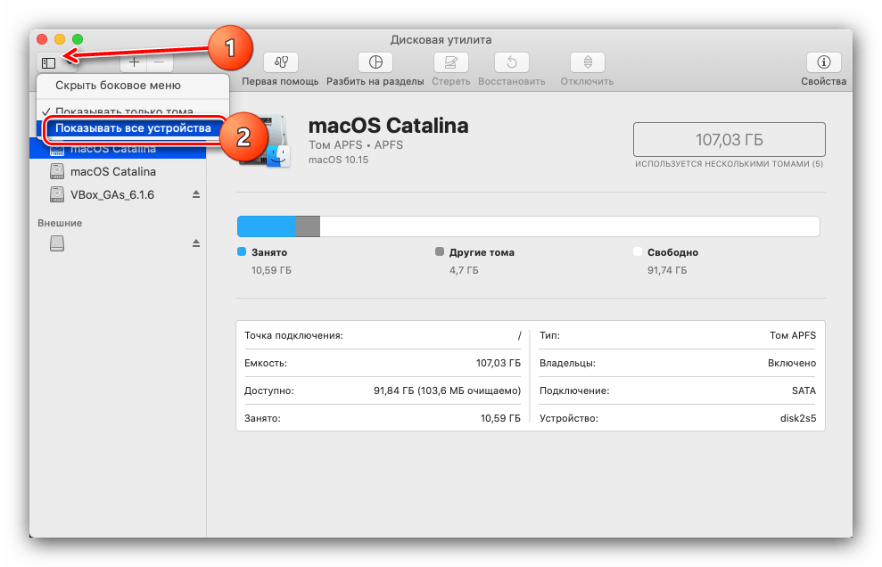
Task: Click the 'Внешние' sidebar section header
Action: (x=60, y=223)
